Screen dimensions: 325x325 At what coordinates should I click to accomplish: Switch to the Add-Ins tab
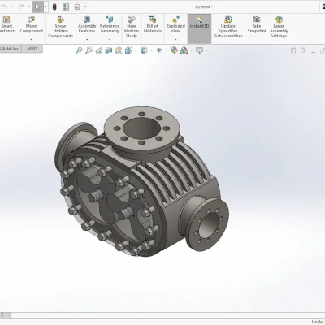click(10, 49)
